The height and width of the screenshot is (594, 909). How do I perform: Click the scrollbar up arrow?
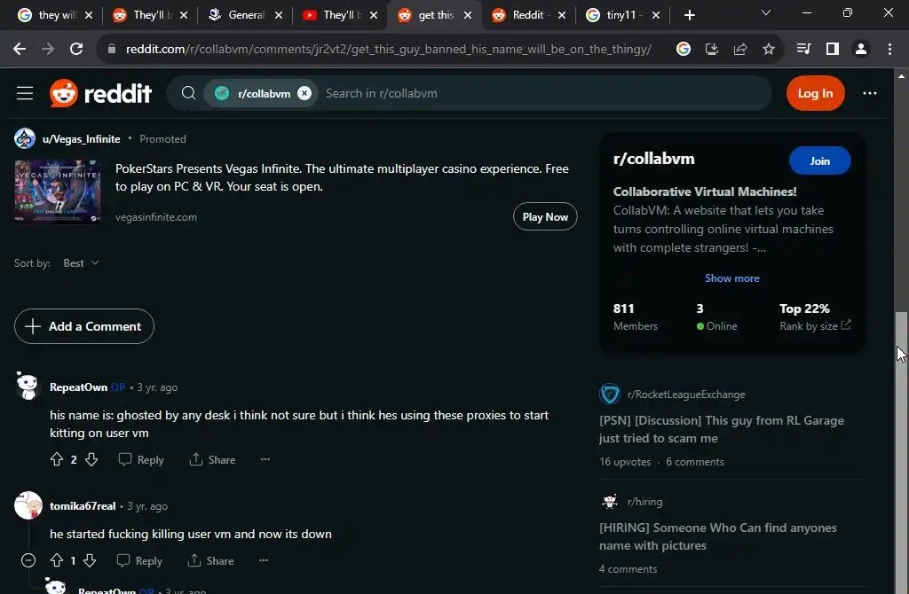[x=901, y=76]
